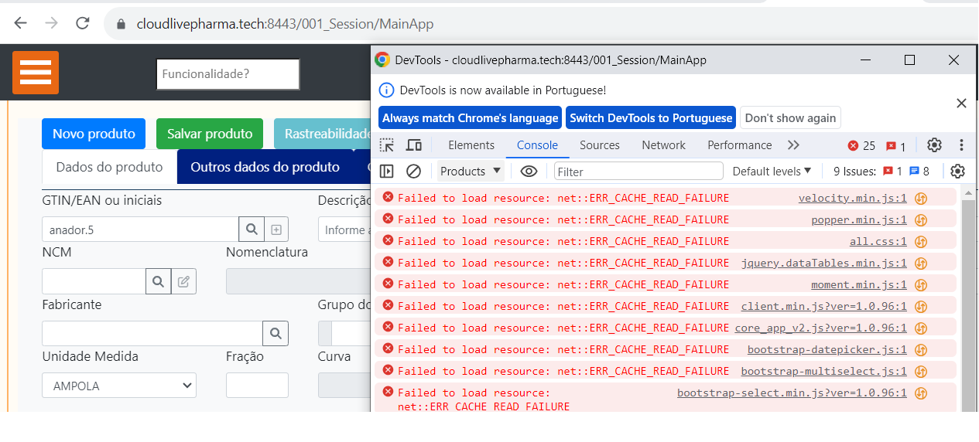The width and height of the screenshot is (979, 442).
Task: Switch to the Network tab
Action: pos(663,145)
